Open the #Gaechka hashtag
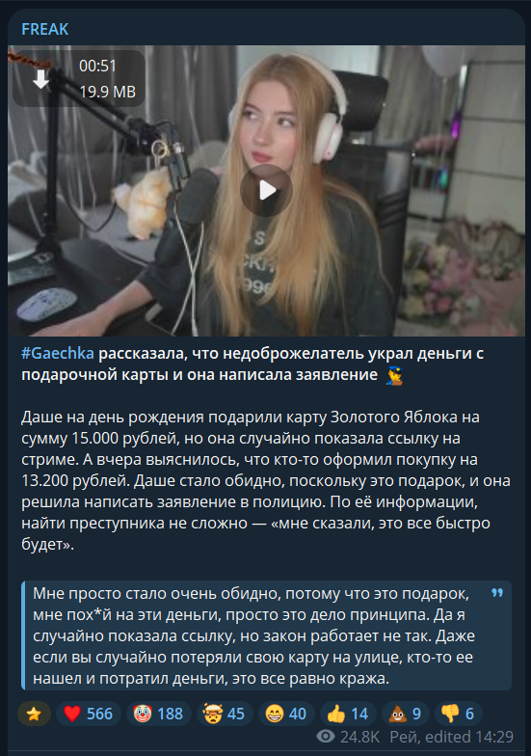The image size is (531, 756). (58, 353)
